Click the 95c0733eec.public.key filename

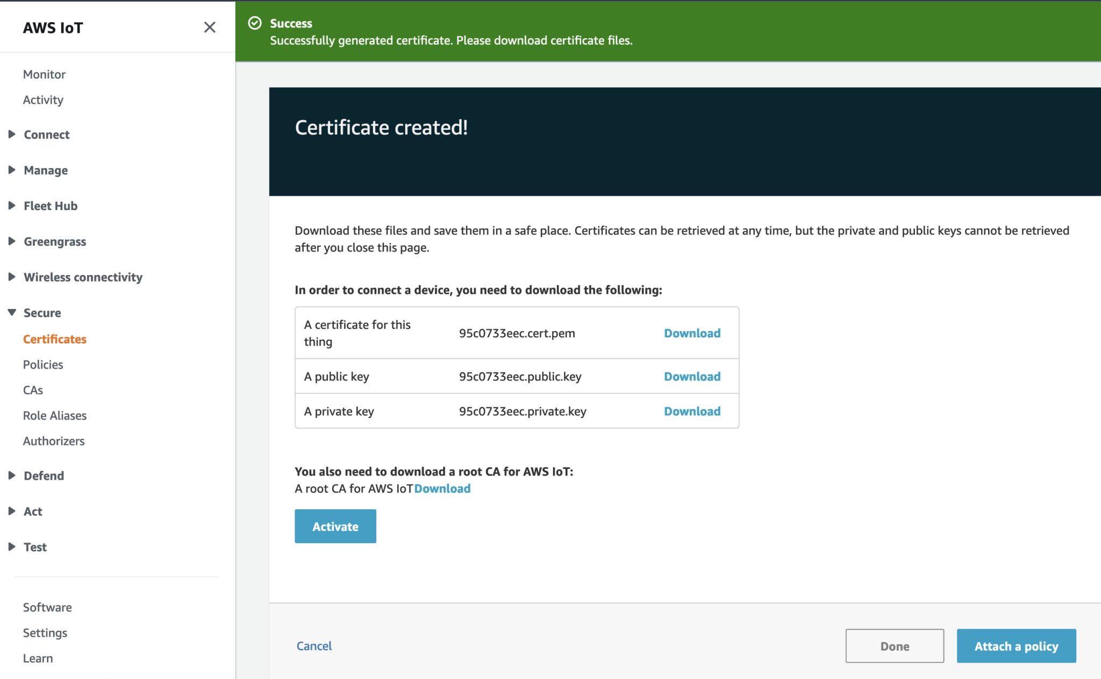(520, 377)
